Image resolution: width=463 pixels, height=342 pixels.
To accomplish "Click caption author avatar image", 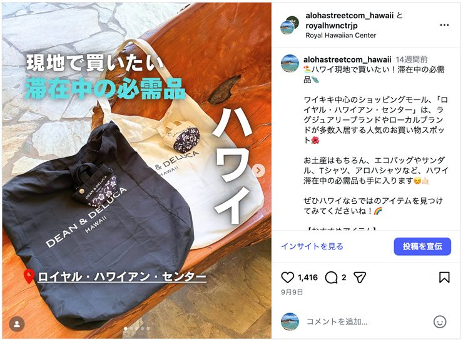I will [290, 63].
